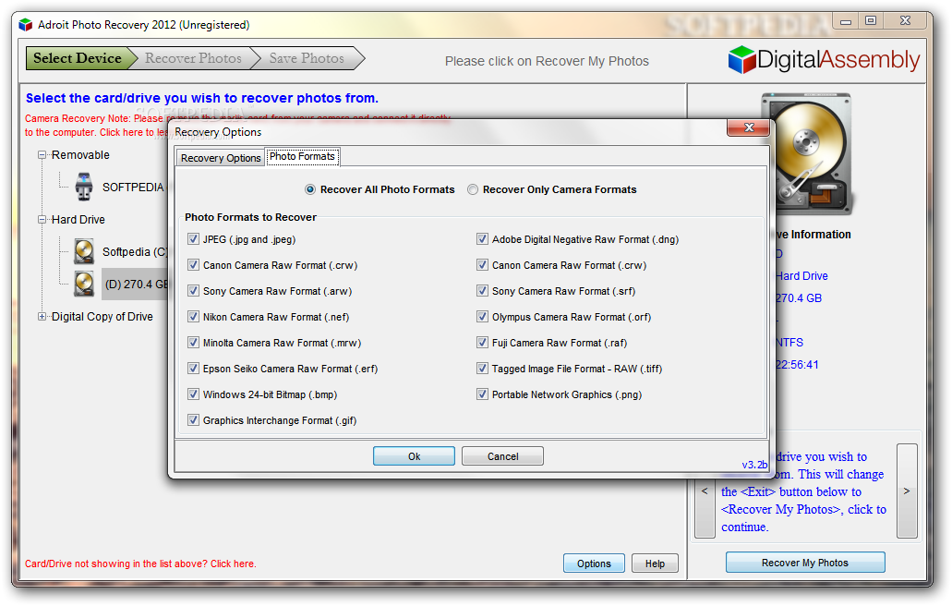Screen dimensions: 952x606
Task: Select Recover All Photo Formats radio button
Action: pyautogui.click(x=309, y=189)
